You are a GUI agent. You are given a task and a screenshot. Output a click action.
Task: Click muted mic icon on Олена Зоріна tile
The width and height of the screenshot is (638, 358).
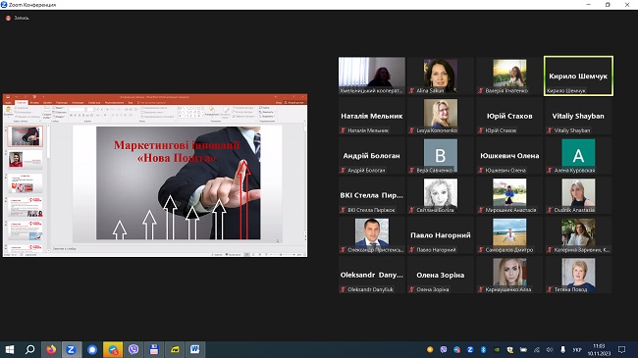pos(412,289)
